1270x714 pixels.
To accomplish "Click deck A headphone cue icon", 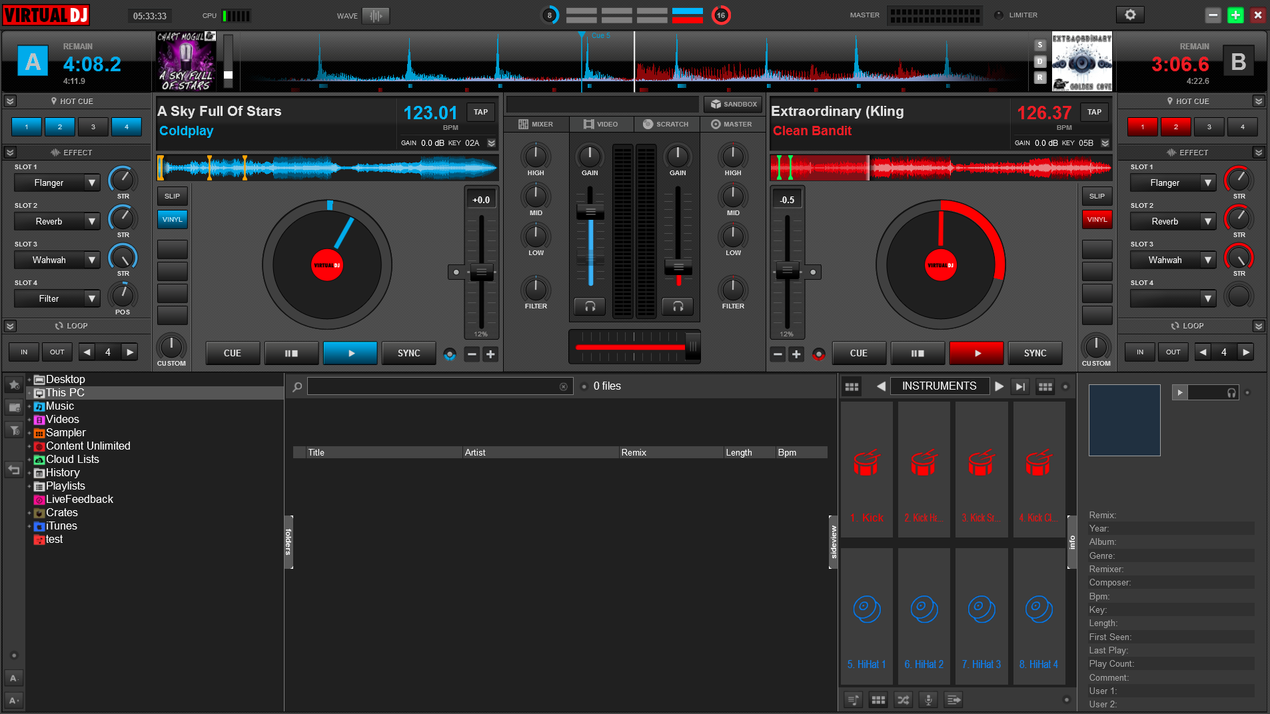I will click(590, 306).
